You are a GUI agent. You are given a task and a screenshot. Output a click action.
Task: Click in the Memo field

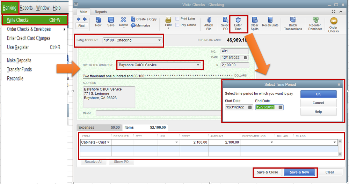[x=159, y=113]
